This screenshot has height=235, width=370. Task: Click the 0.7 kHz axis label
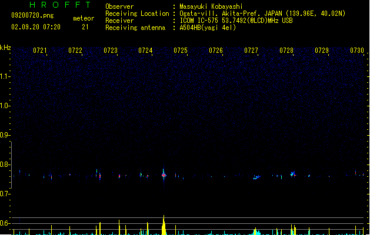[5, 194]
